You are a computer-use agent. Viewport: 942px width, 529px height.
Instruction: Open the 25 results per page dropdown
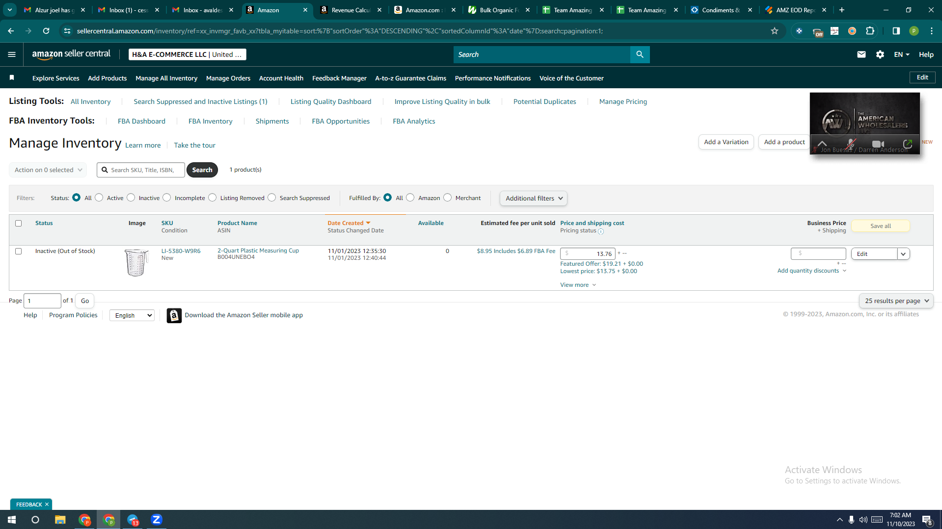tap(896, 301)
